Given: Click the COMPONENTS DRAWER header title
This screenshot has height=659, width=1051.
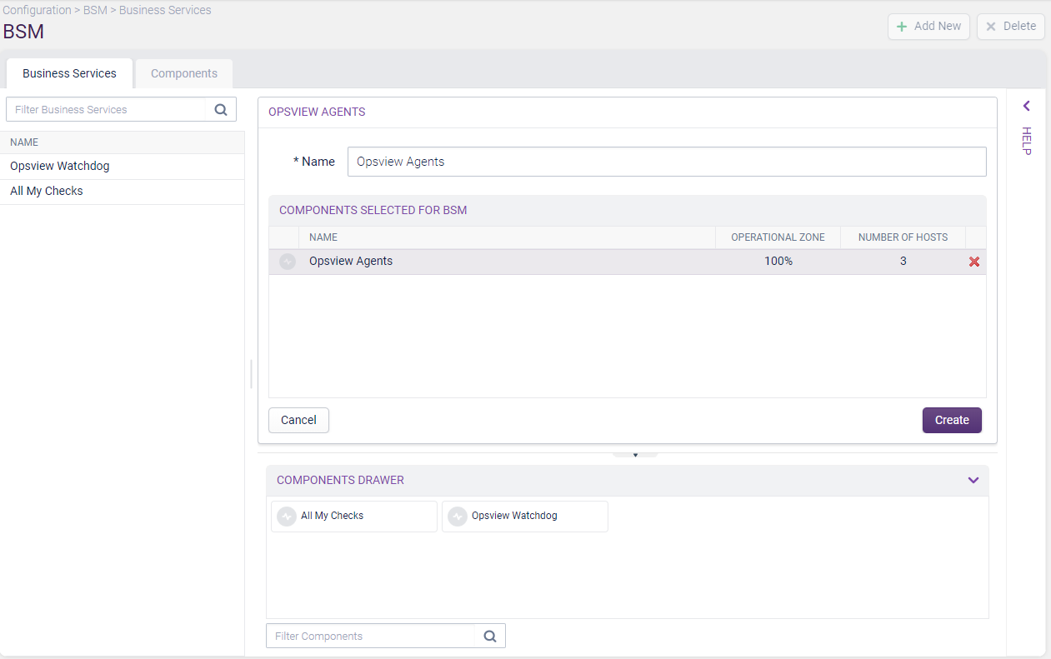Looking at the screenshot, I should [340, 481].
